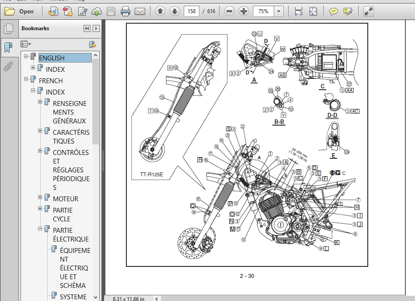Click the Create PDF from file icon
The image size is (415, 301).
pyautogui.click(x=53, y=11)
